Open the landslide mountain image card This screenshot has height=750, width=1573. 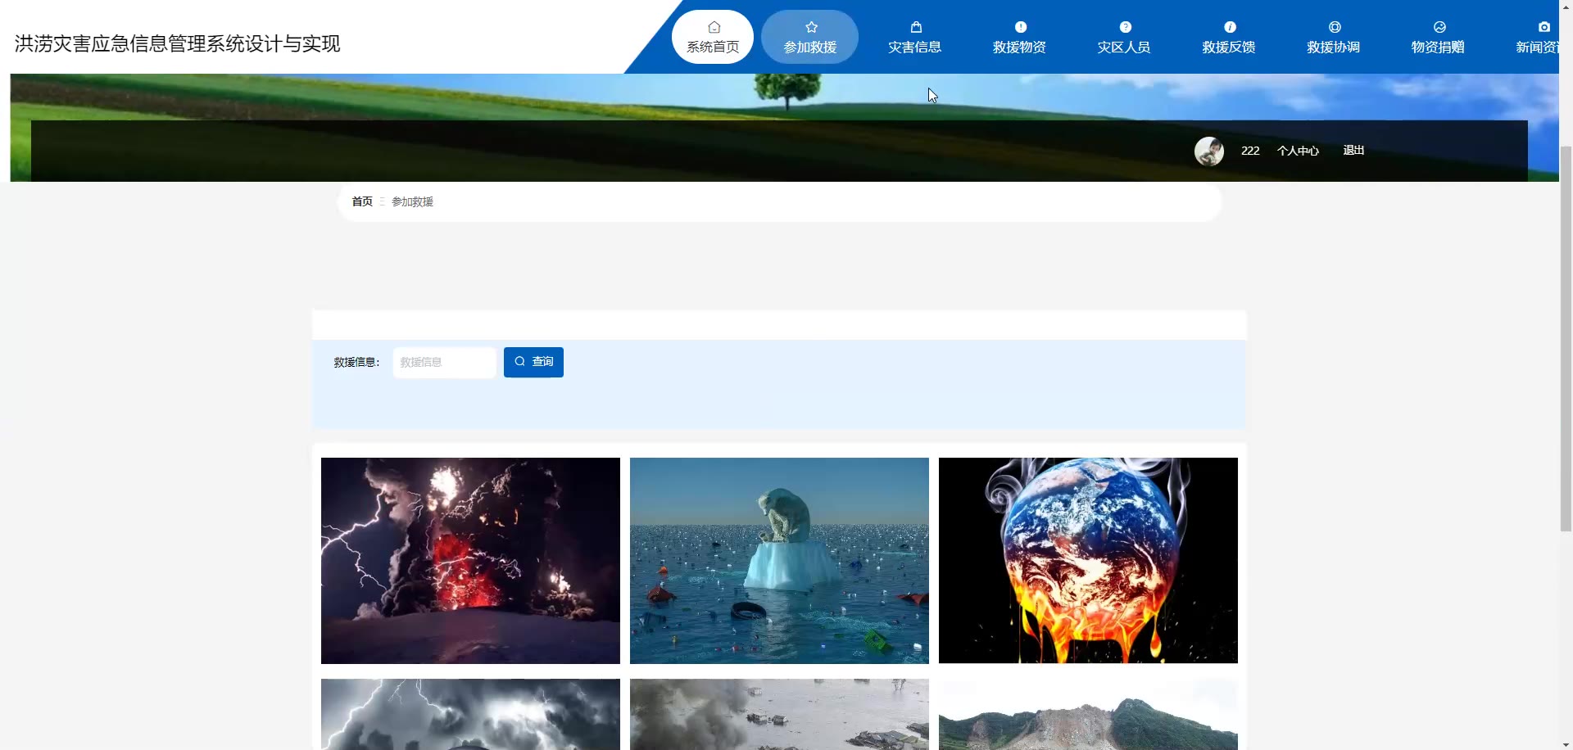coord(1088,714)
